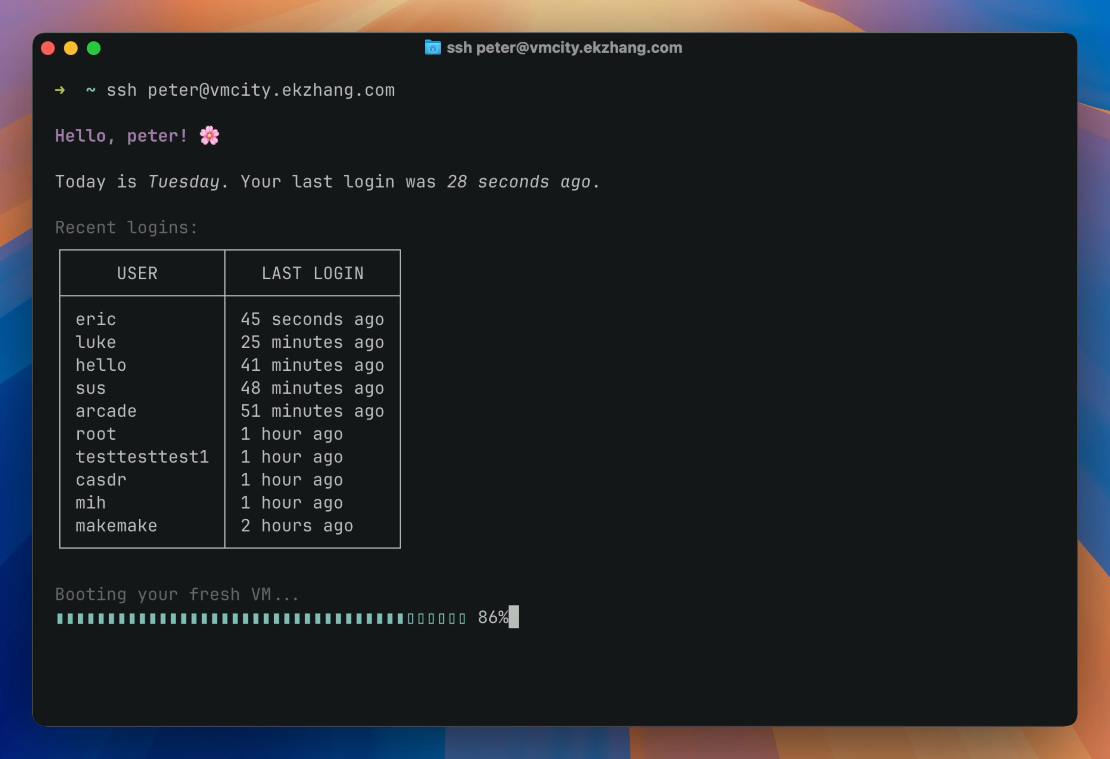
Task: Select the testtesttest1 username entry
Action: click(142, 457)
